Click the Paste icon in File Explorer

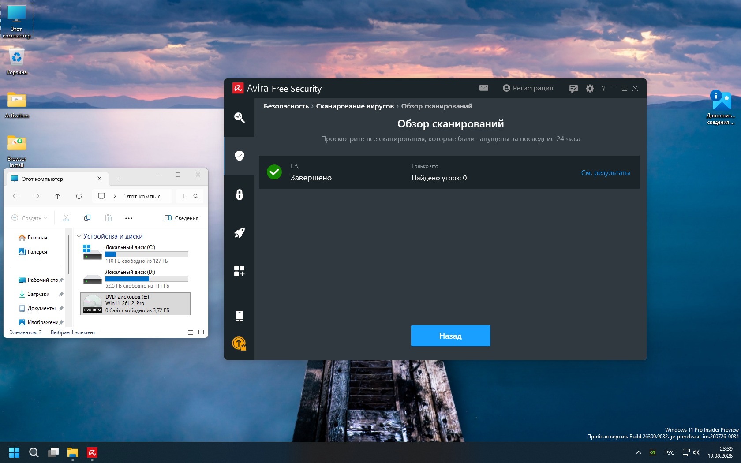pyautogui.click(x=109, y=218)
